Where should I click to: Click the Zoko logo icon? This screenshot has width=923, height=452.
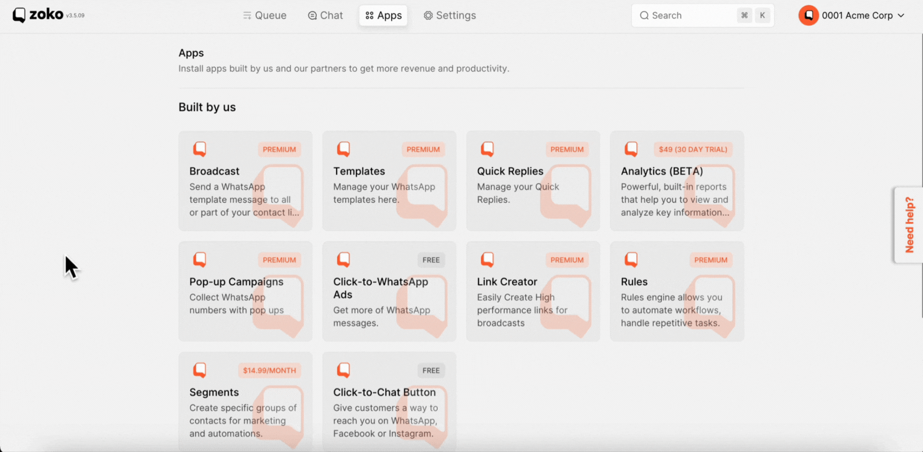click(18, 15)
